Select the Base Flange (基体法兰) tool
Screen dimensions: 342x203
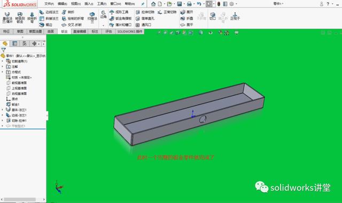pos(7,18)
